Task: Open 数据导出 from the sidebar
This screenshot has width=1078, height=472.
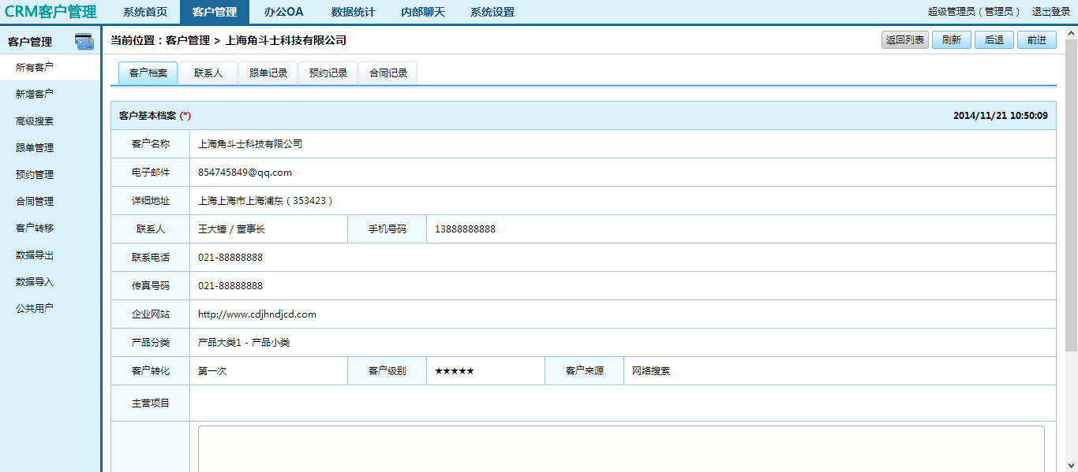Action: point(35,255)
